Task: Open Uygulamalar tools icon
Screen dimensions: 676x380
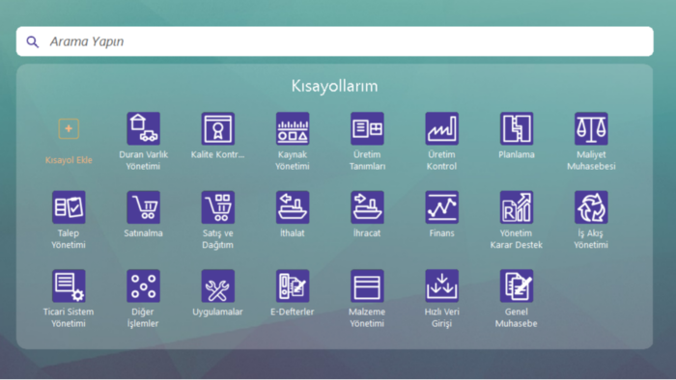Action: point(217,286)
